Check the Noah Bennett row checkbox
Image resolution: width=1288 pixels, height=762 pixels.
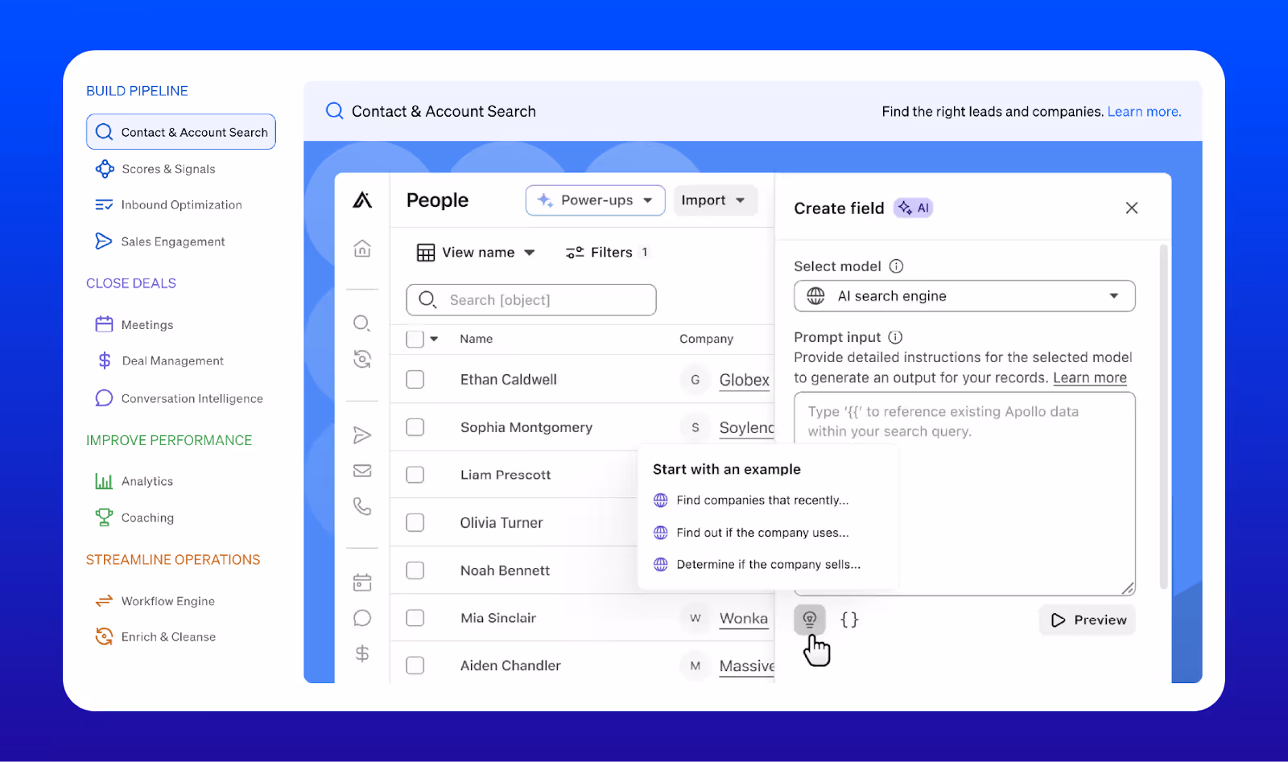coord(415,570)
